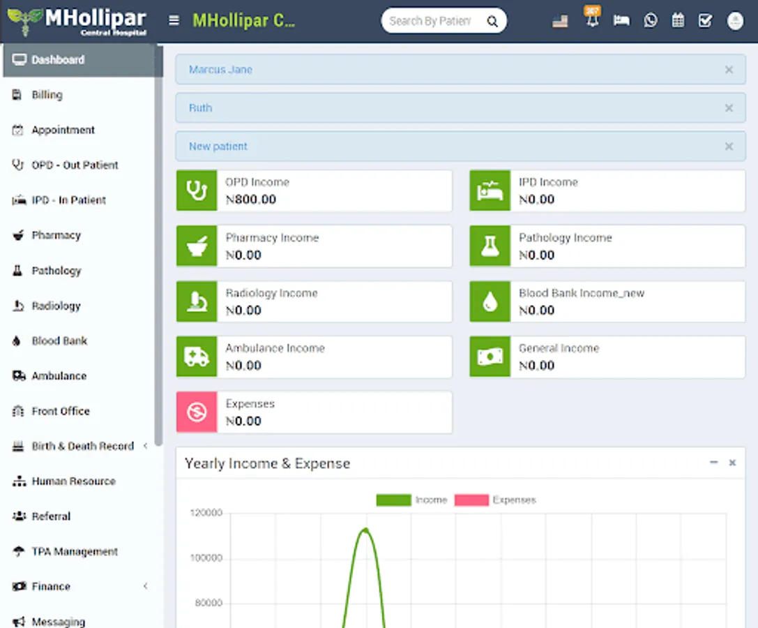Click the Radiology Income microscope icon

point(197,301)
